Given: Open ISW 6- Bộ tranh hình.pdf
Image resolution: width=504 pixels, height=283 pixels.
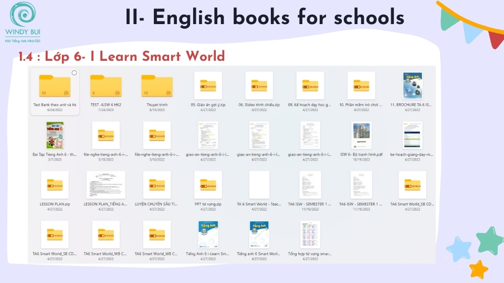Looking at the screenshot, I should coord(361,135).
